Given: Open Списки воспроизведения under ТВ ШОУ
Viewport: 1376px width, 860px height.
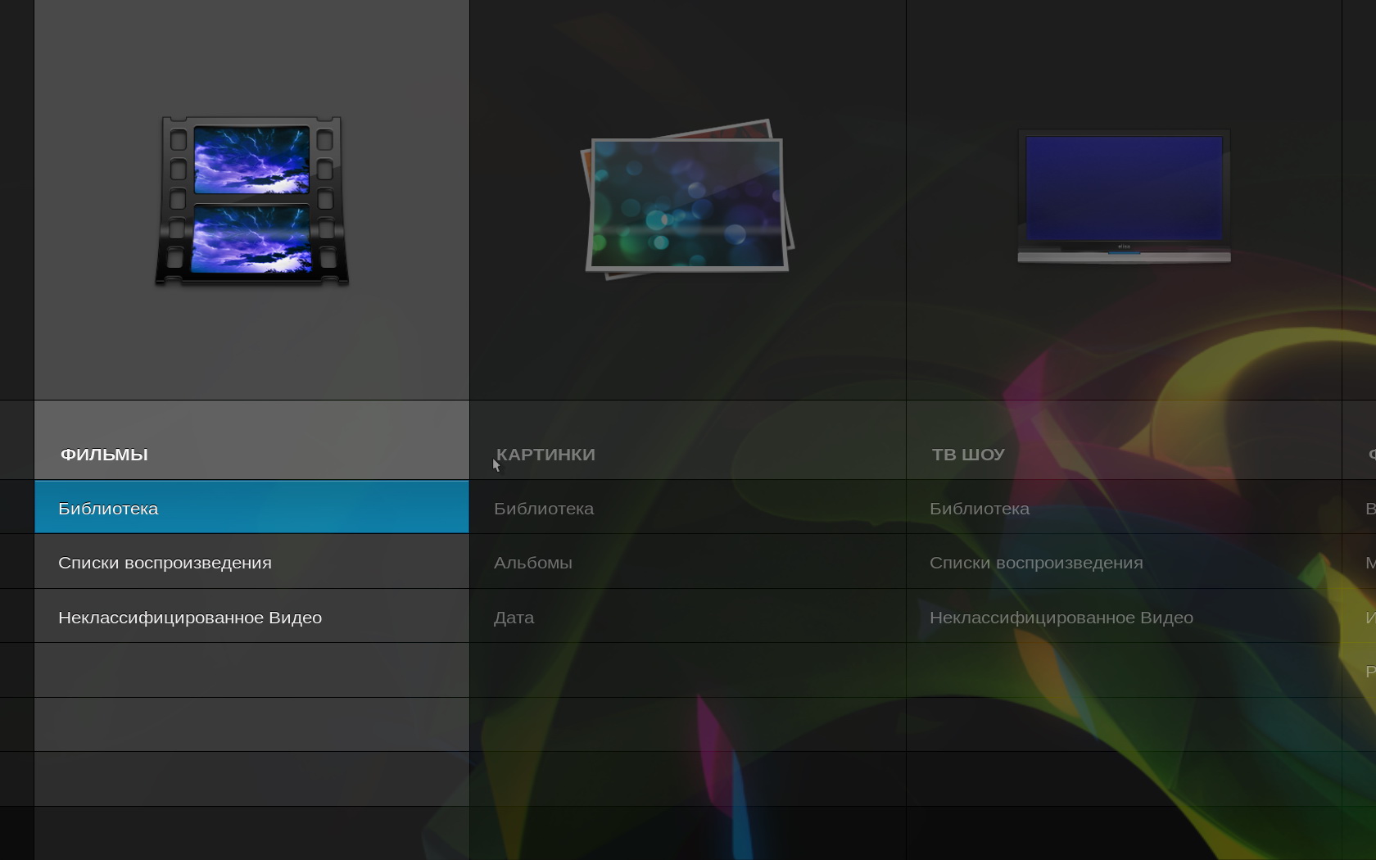Looking at the screenshot, I should [1124, 562].
